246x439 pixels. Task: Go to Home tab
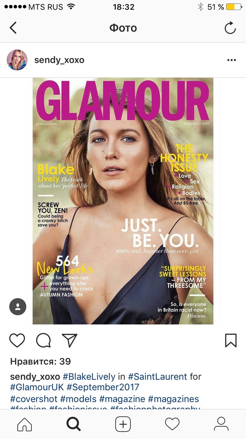click(x=24, y=424)
